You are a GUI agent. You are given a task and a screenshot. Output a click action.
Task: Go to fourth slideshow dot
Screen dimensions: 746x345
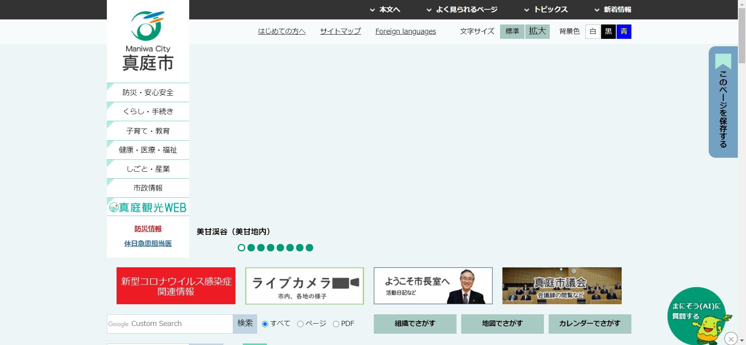(x=270, y=247)
